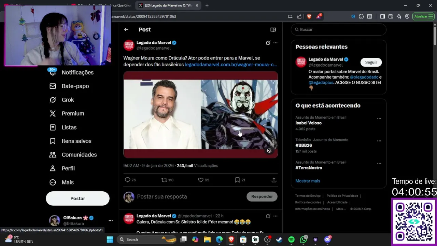Open the Wagner Moura post image
Image resolution: width=437 pixels, height=246 pixels.
(x=201, y=115)
